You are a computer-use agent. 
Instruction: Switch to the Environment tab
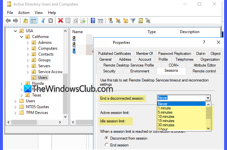tap(140, 71)
